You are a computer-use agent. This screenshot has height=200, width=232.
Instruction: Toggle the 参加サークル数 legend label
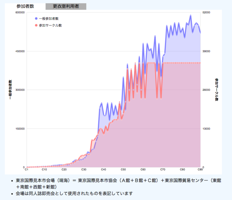pos(50,25)
